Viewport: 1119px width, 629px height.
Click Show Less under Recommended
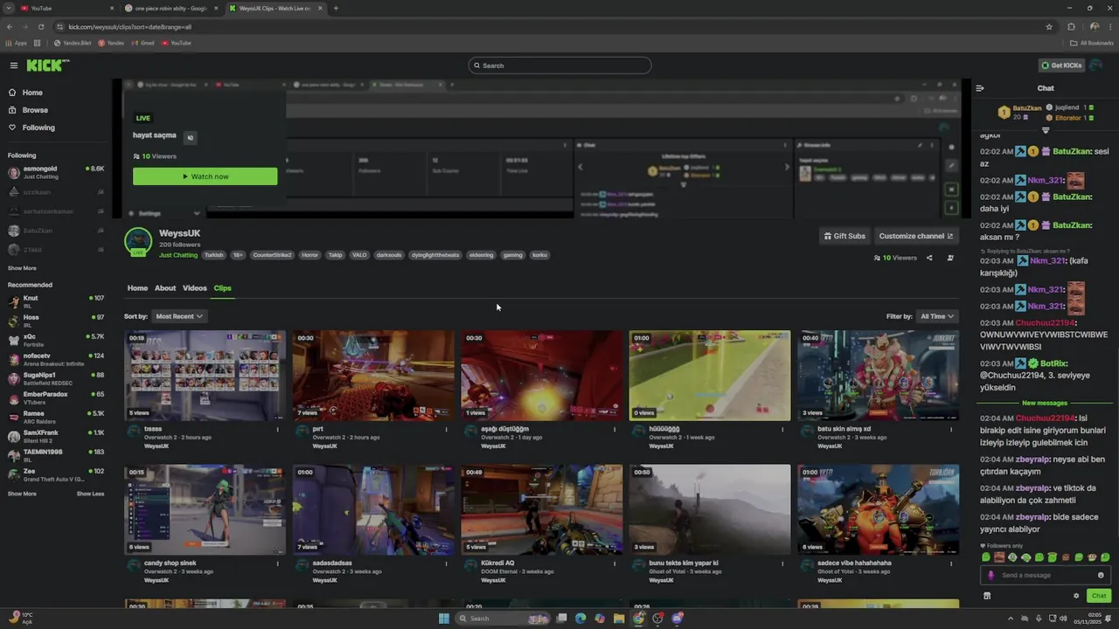coord(90,494)
